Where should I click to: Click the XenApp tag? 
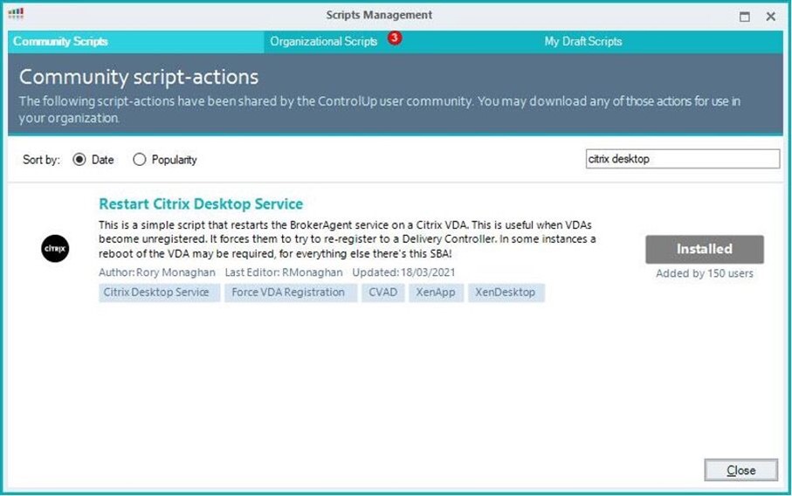[436, 293]
